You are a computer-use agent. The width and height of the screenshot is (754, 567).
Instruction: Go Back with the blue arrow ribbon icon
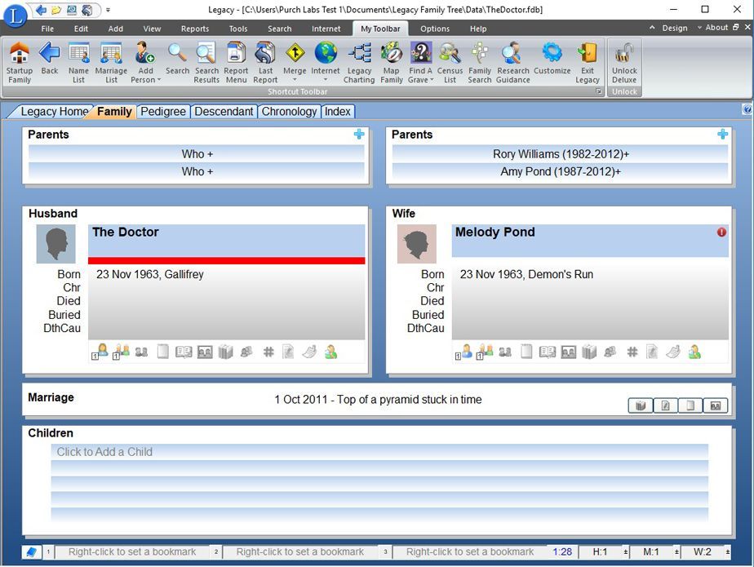tap(49, 59)
